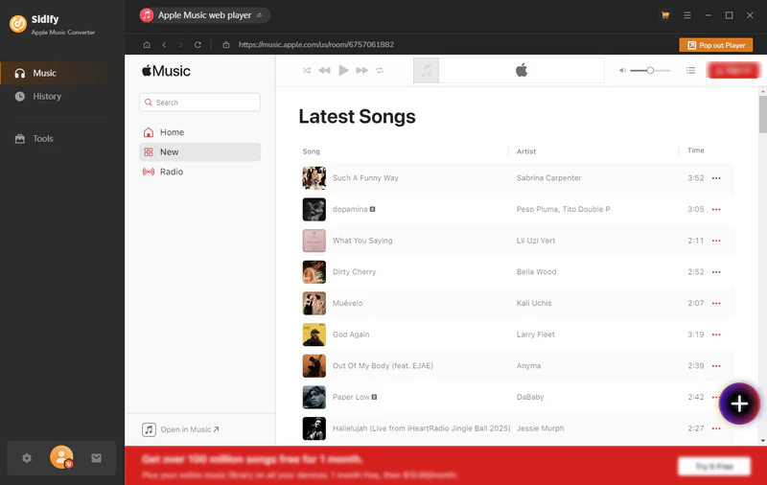767x485 pixels.
Task: Open more options for Muévelo
Action: click(x=716, y=303)
